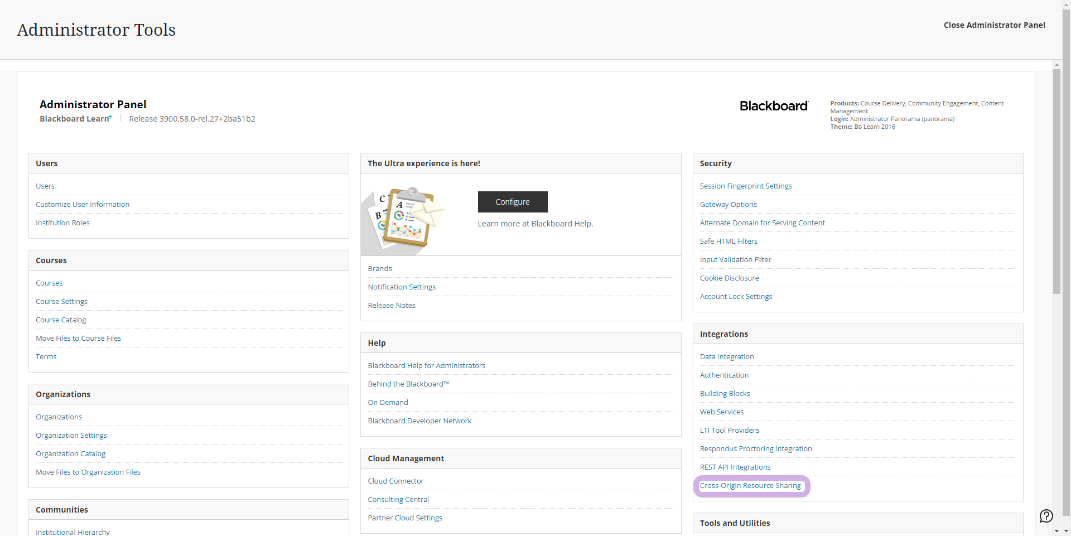Open Session Fingerprint Settings
The height and width of the screenshot is (536, 1071).
pos(746,186)
